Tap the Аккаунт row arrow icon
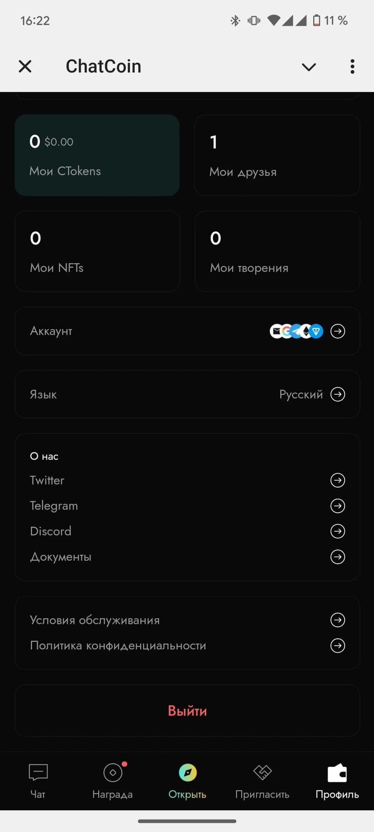The image size is (374, 832). point(337,331)
